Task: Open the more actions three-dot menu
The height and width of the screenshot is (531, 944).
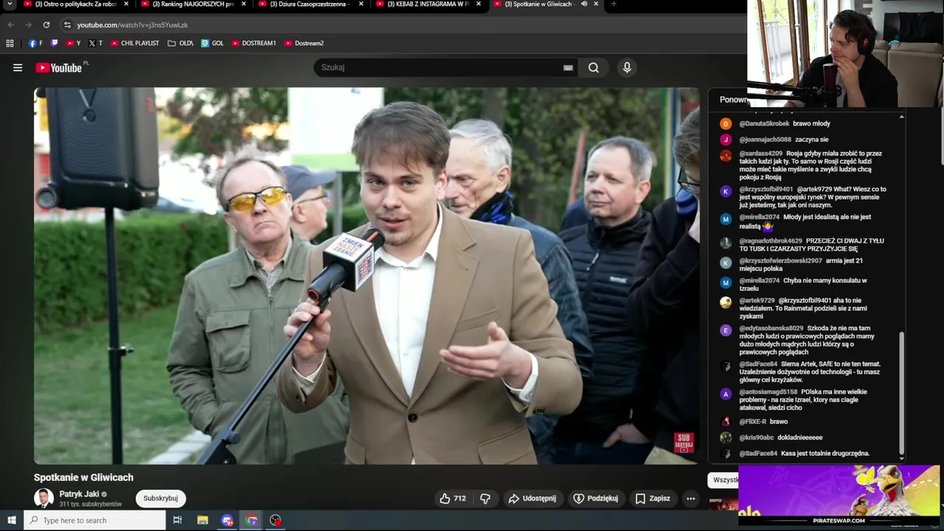Action: (x=690, y=499)
